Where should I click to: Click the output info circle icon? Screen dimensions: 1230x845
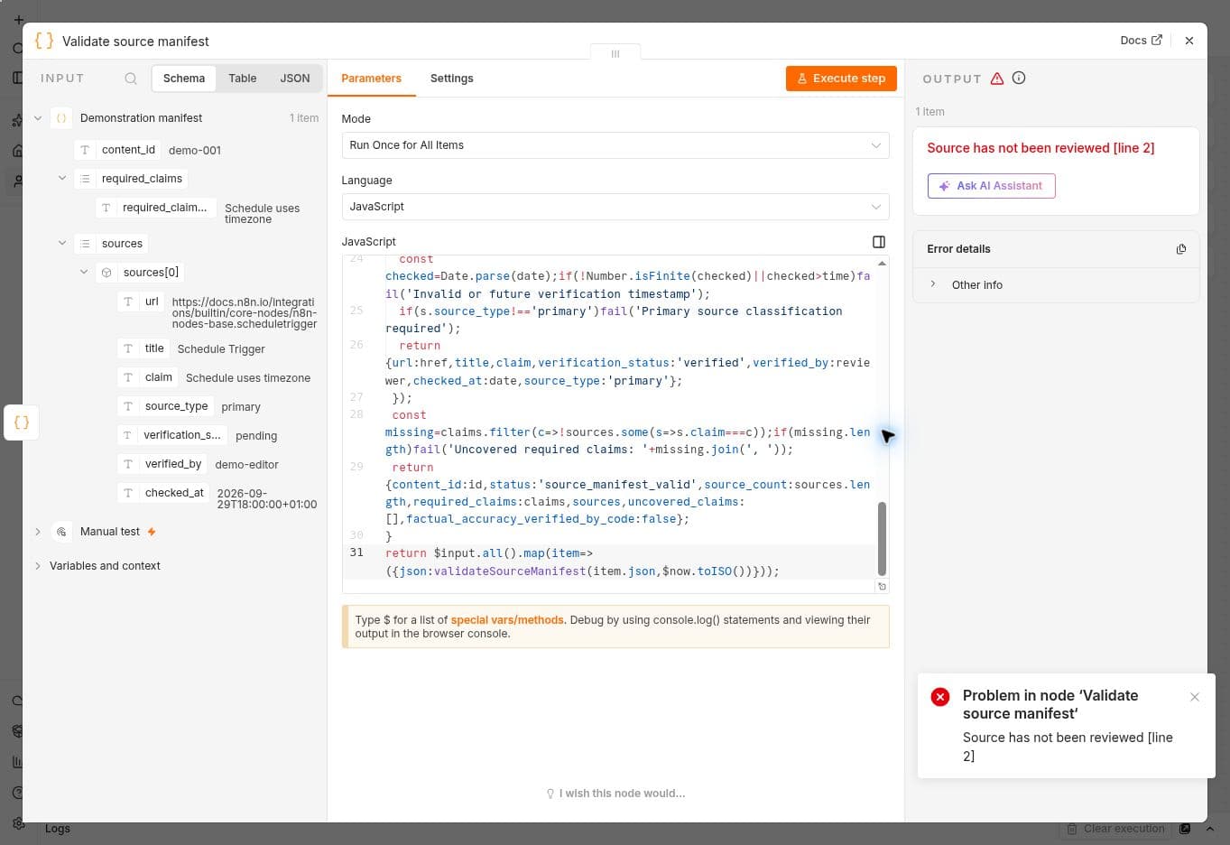[1019, 78]
